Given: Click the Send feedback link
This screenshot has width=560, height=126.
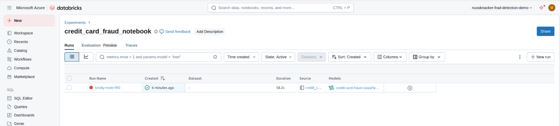Looking at the screenshot, I should (x=175, y=32).
